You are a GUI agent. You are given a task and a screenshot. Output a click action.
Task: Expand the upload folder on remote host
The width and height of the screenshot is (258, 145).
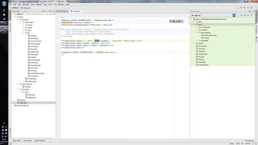pyautogui.click(x=194, y=43)
